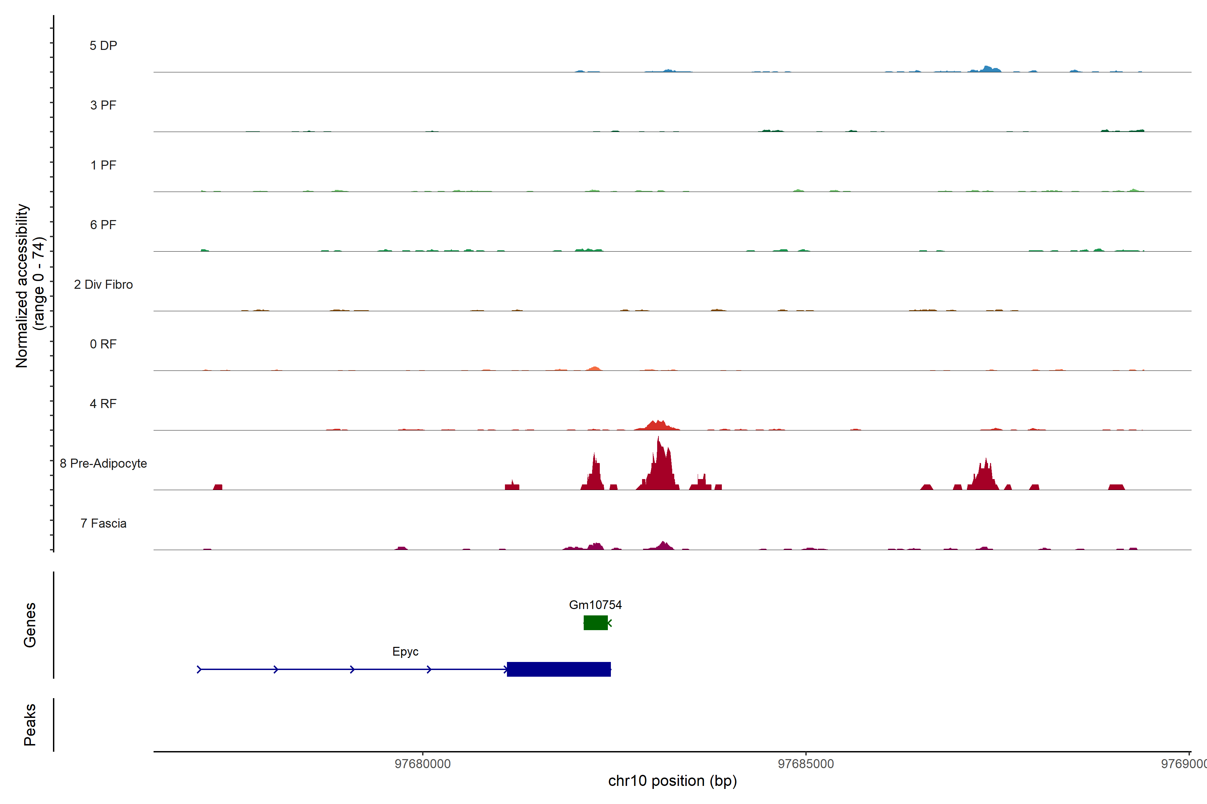Select the 1 PF track label

[103, 165]
